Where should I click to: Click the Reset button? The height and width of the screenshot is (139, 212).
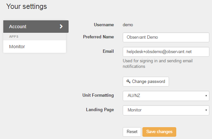132,132
